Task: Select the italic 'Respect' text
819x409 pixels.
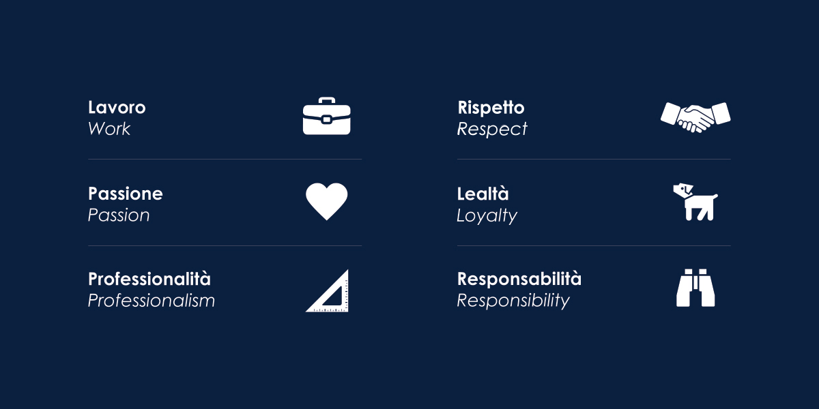Action: 492,129
